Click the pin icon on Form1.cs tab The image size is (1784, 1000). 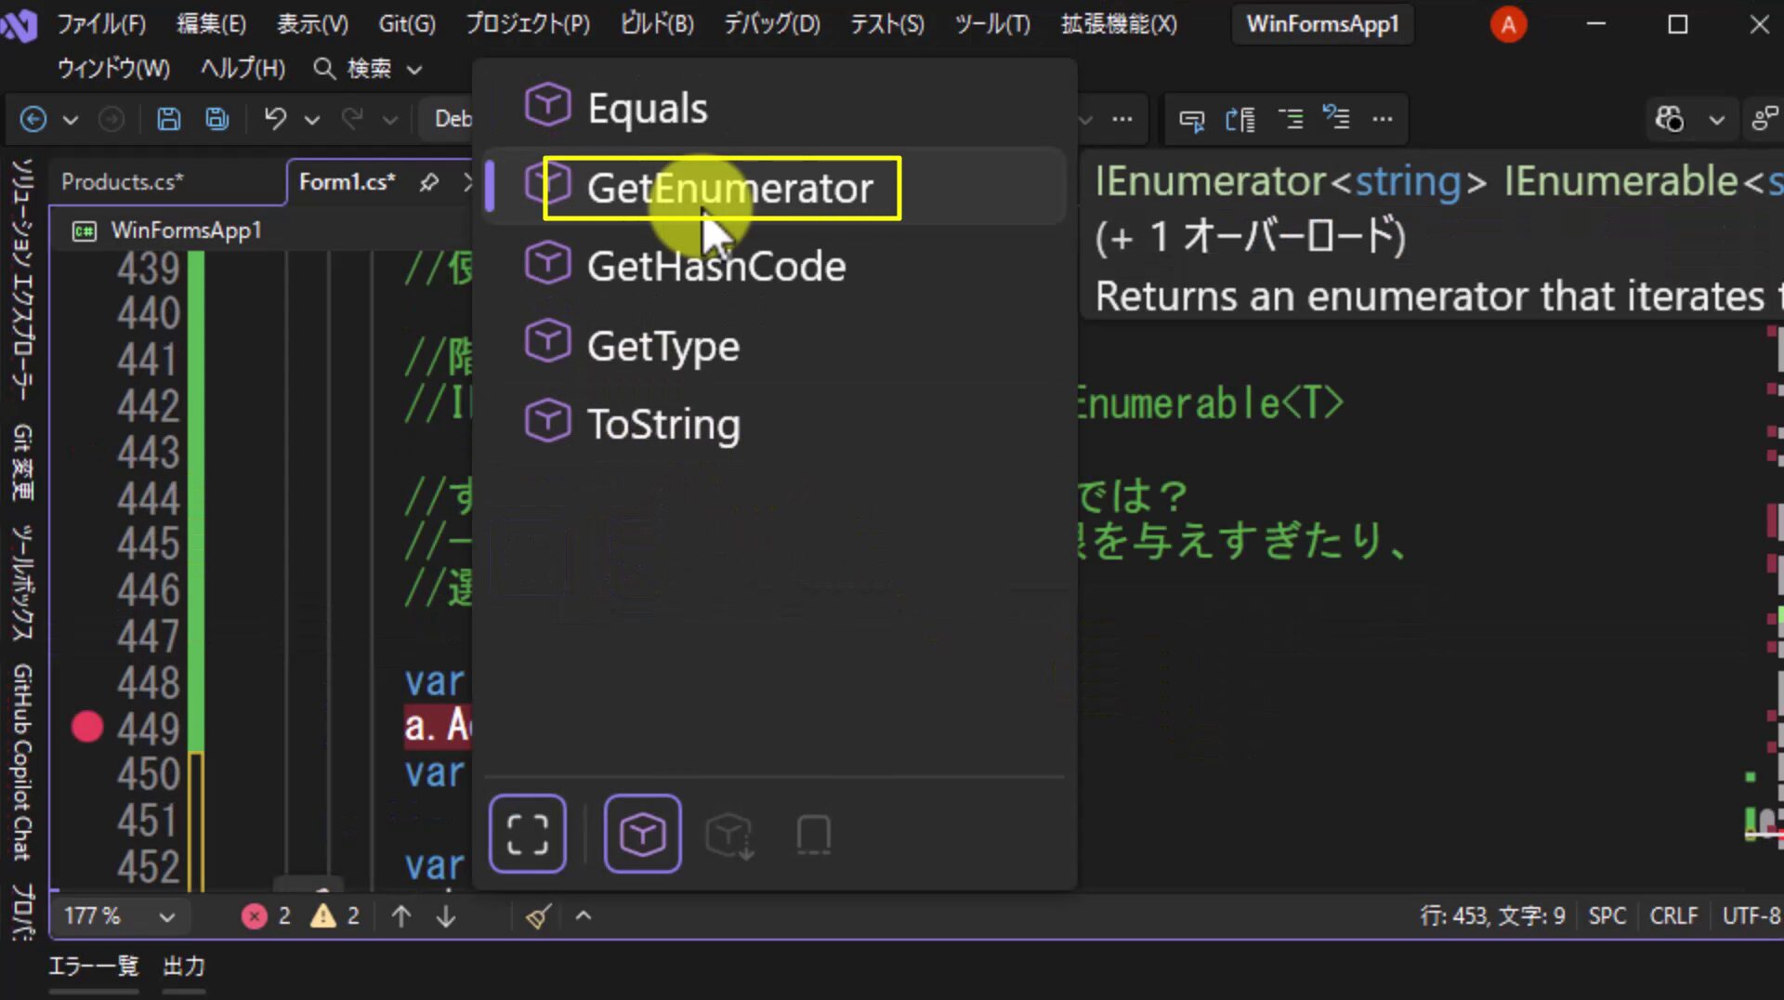pyautogui.click(x=428, y=182)
